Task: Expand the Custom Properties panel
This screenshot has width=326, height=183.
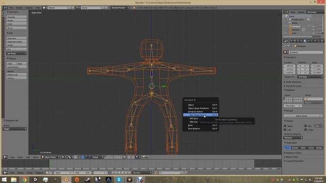Action: [x=294, y=161]
